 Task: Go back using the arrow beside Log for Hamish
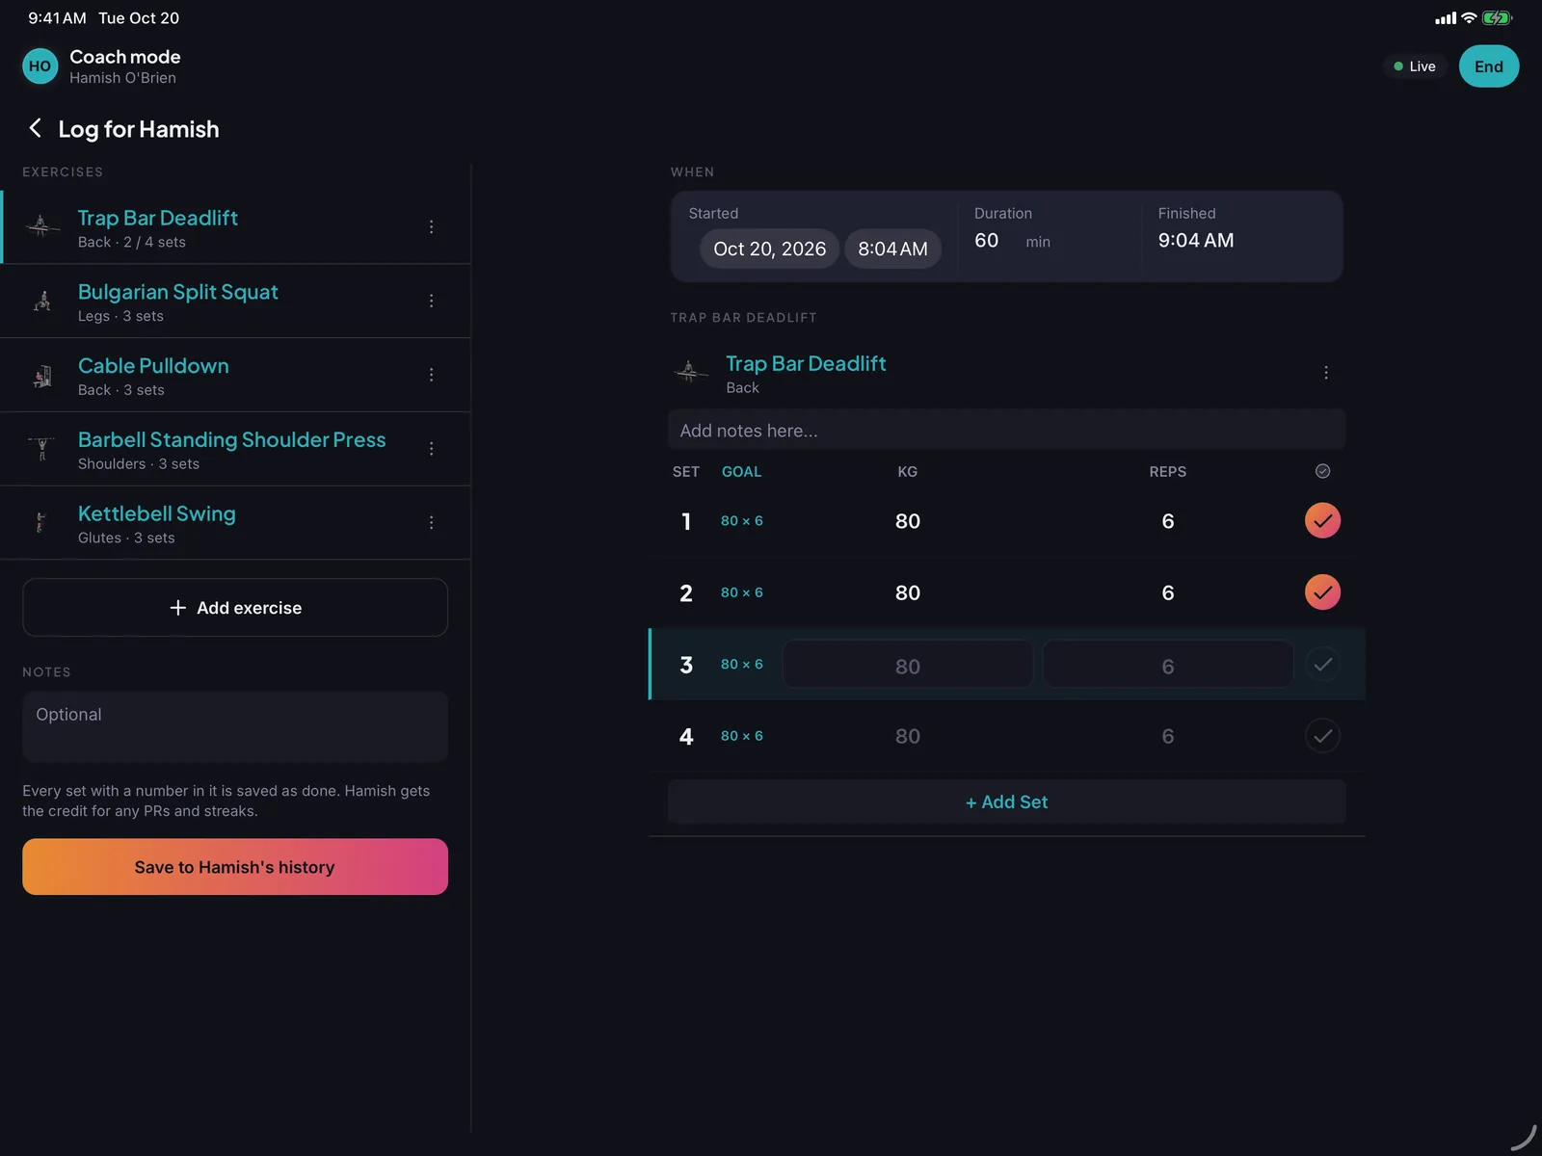pyautogui.click(x=35, y=128)
